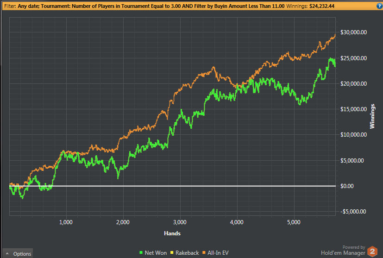Image resolution: width=383 pixels, height=258 pixels.
Task: Click the Options caret arrow
Action: coord(7,254)
